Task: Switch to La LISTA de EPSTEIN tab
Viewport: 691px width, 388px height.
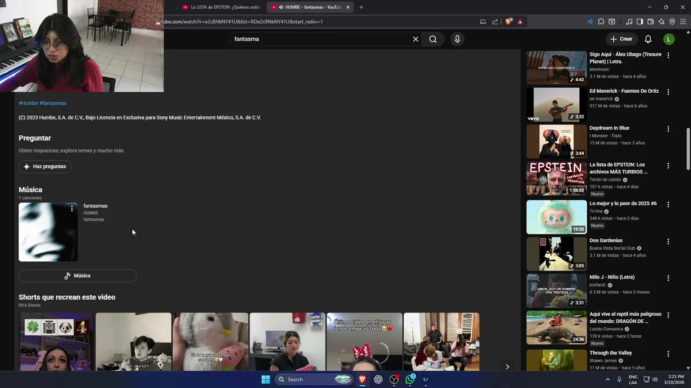Action: pyautogui.click(x=221, y=7)
